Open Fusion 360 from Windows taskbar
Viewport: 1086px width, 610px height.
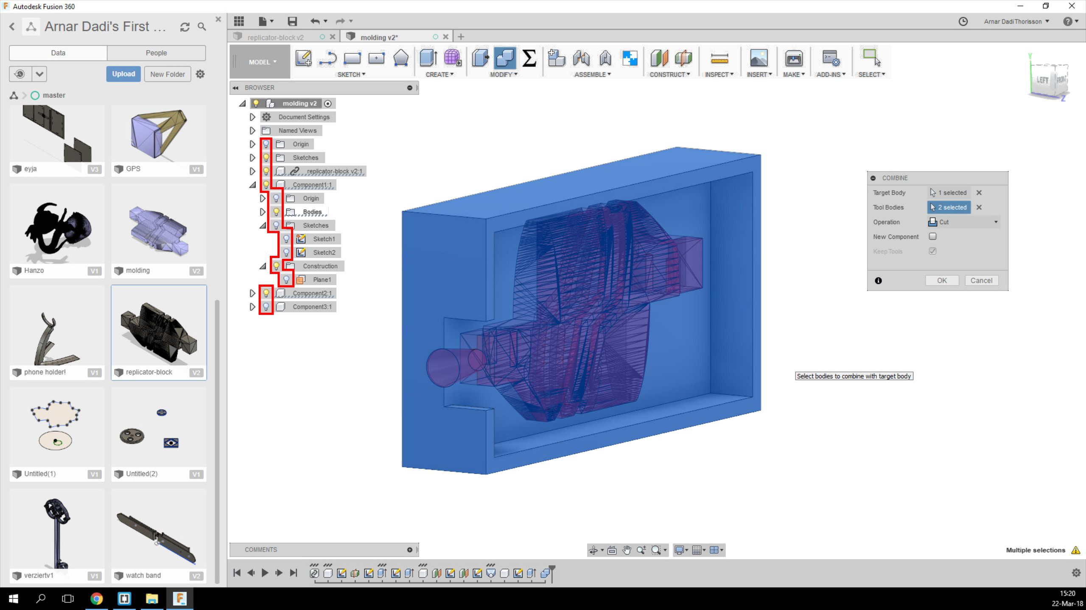click(x=179, y=599)
